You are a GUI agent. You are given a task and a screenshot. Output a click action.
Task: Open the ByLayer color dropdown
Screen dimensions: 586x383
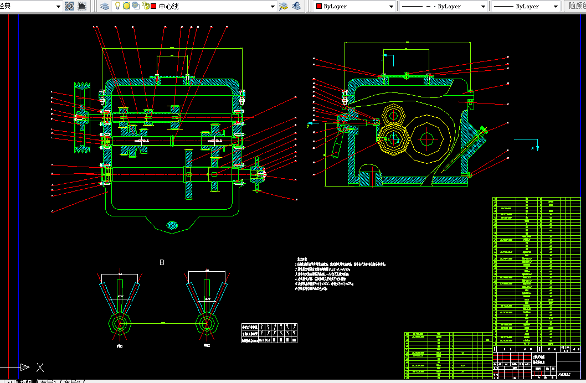point(392,7)
